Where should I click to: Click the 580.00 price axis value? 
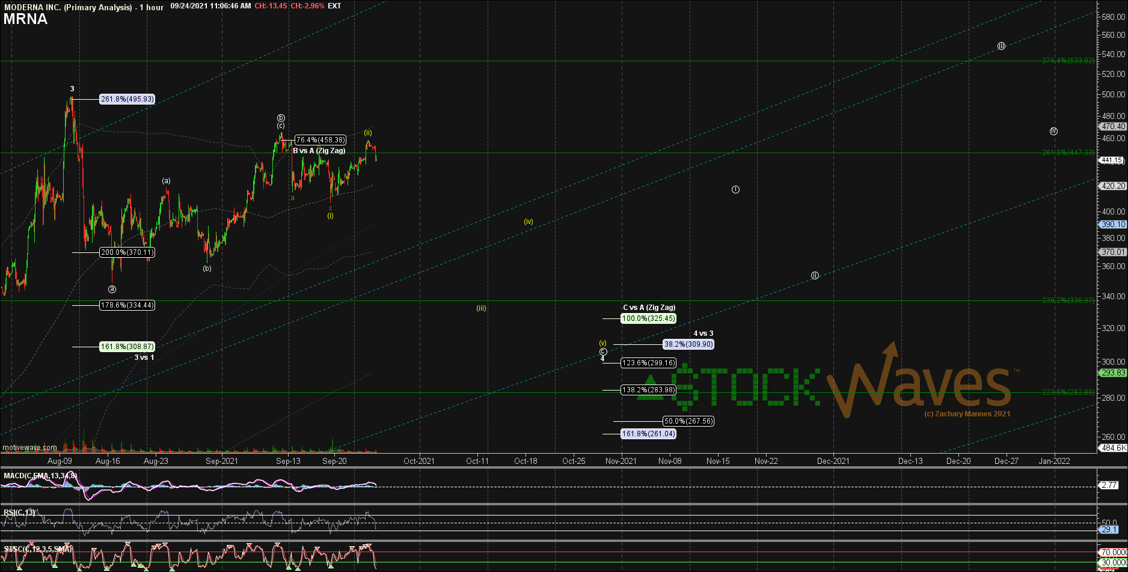(1114, 16)
